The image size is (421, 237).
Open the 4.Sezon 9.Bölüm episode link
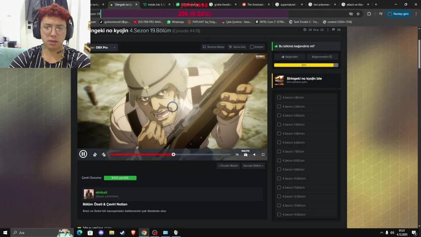[x=293, y=170]
